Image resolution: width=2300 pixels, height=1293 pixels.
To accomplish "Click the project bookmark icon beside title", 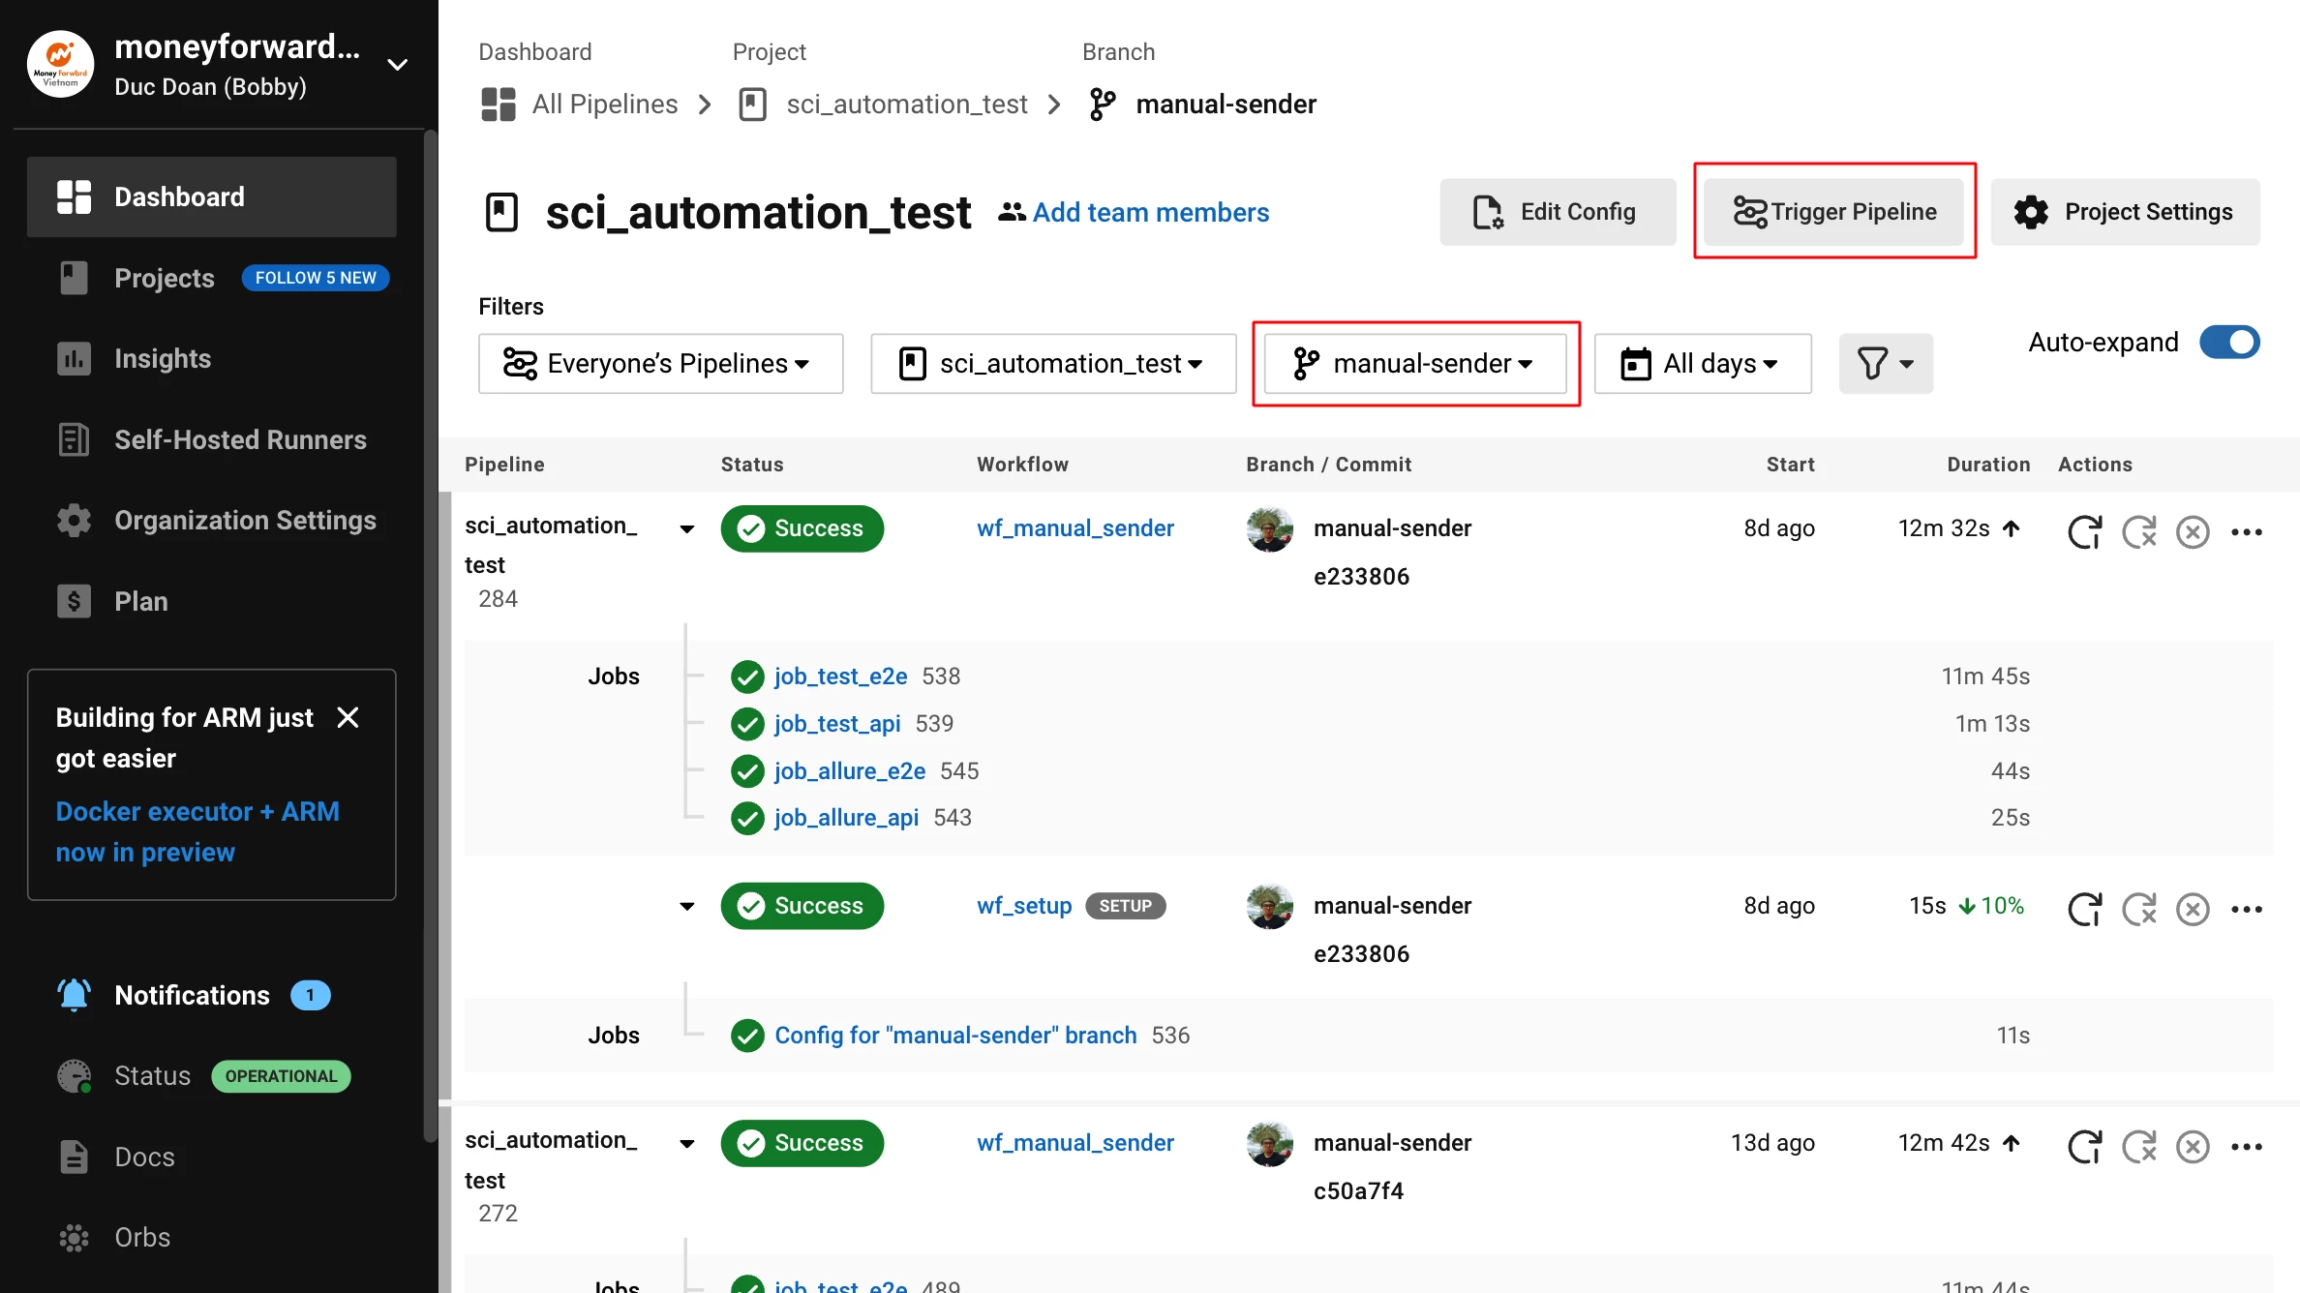I will (500, 212).
